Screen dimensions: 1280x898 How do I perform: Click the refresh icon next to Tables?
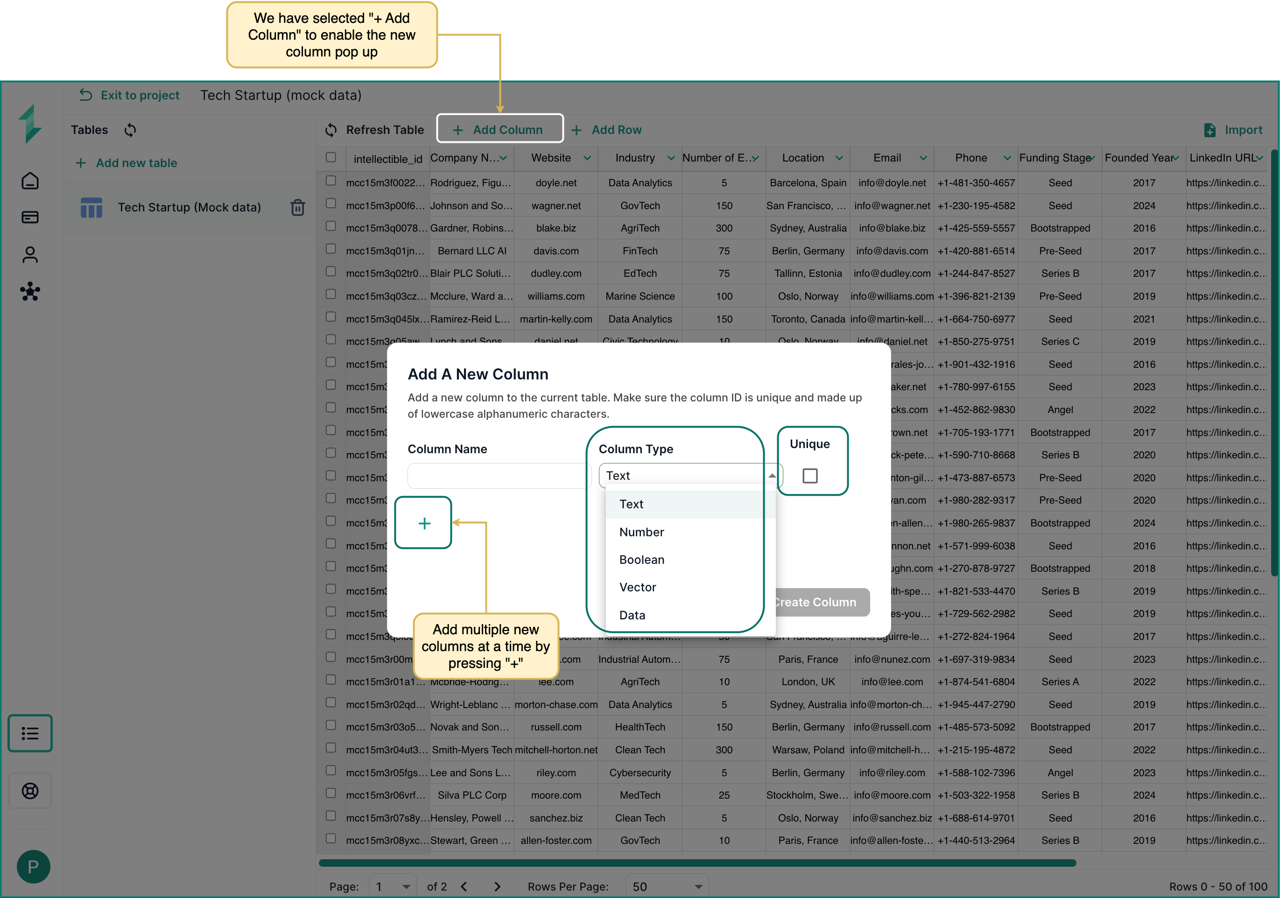[x=130, y=130]
